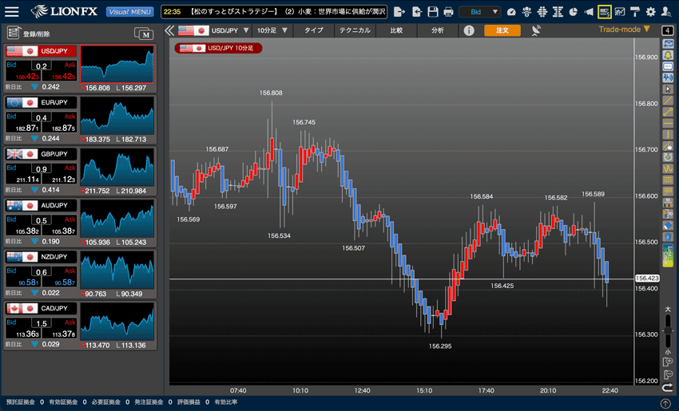Click the current price tag 156.423

point(647,279)
